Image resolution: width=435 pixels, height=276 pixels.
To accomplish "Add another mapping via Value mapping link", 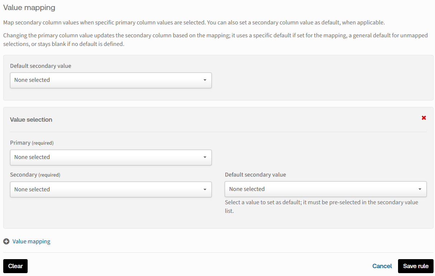I will (31, 242).
